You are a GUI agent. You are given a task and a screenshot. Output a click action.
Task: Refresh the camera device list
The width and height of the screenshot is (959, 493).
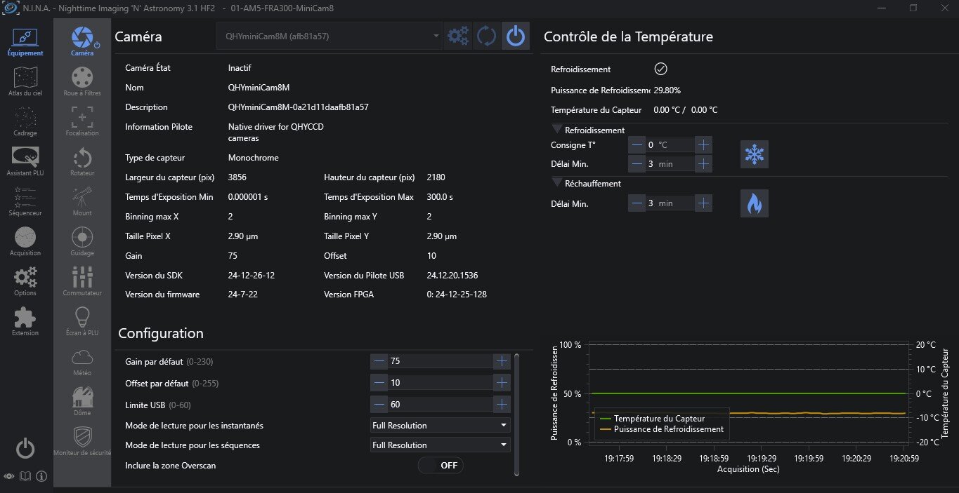point(486,36)
